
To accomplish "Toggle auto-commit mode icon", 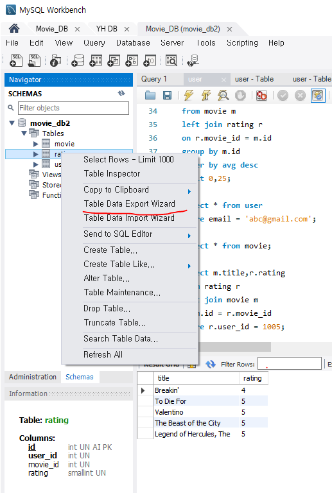I will [x=318, y=95].
